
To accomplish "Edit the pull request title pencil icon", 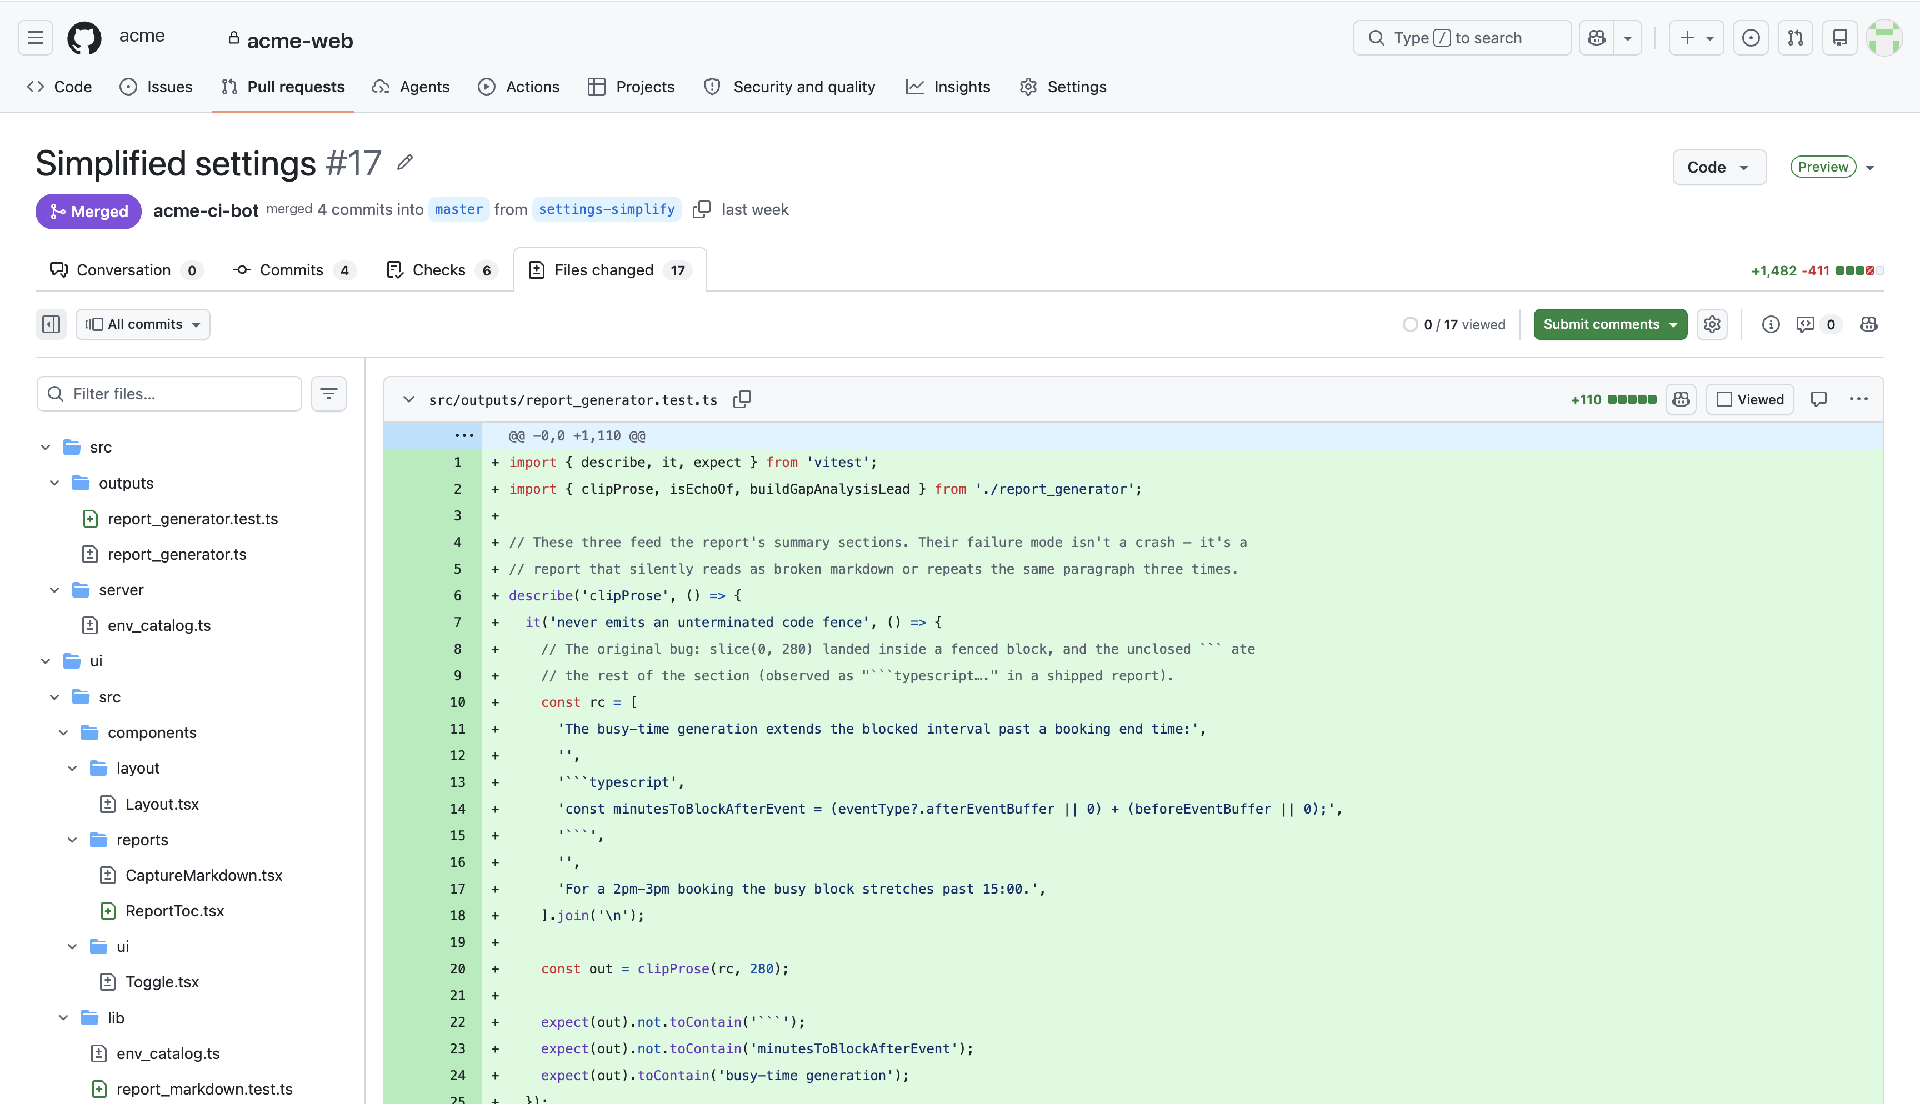I will (405, 162).
